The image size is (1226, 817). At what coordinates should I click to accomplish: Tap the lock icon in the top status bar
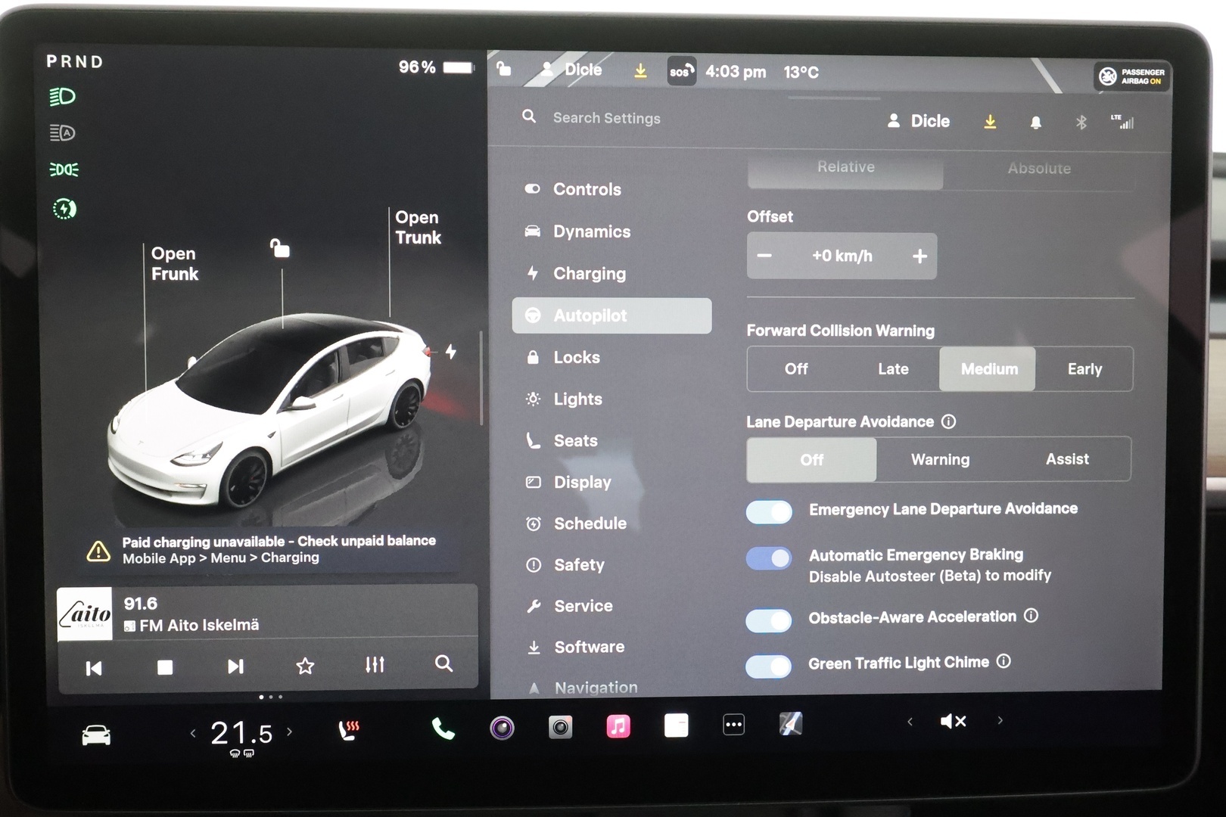(504, 70)
